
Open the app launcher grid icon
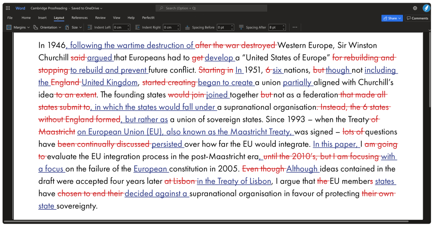point(8,8)
